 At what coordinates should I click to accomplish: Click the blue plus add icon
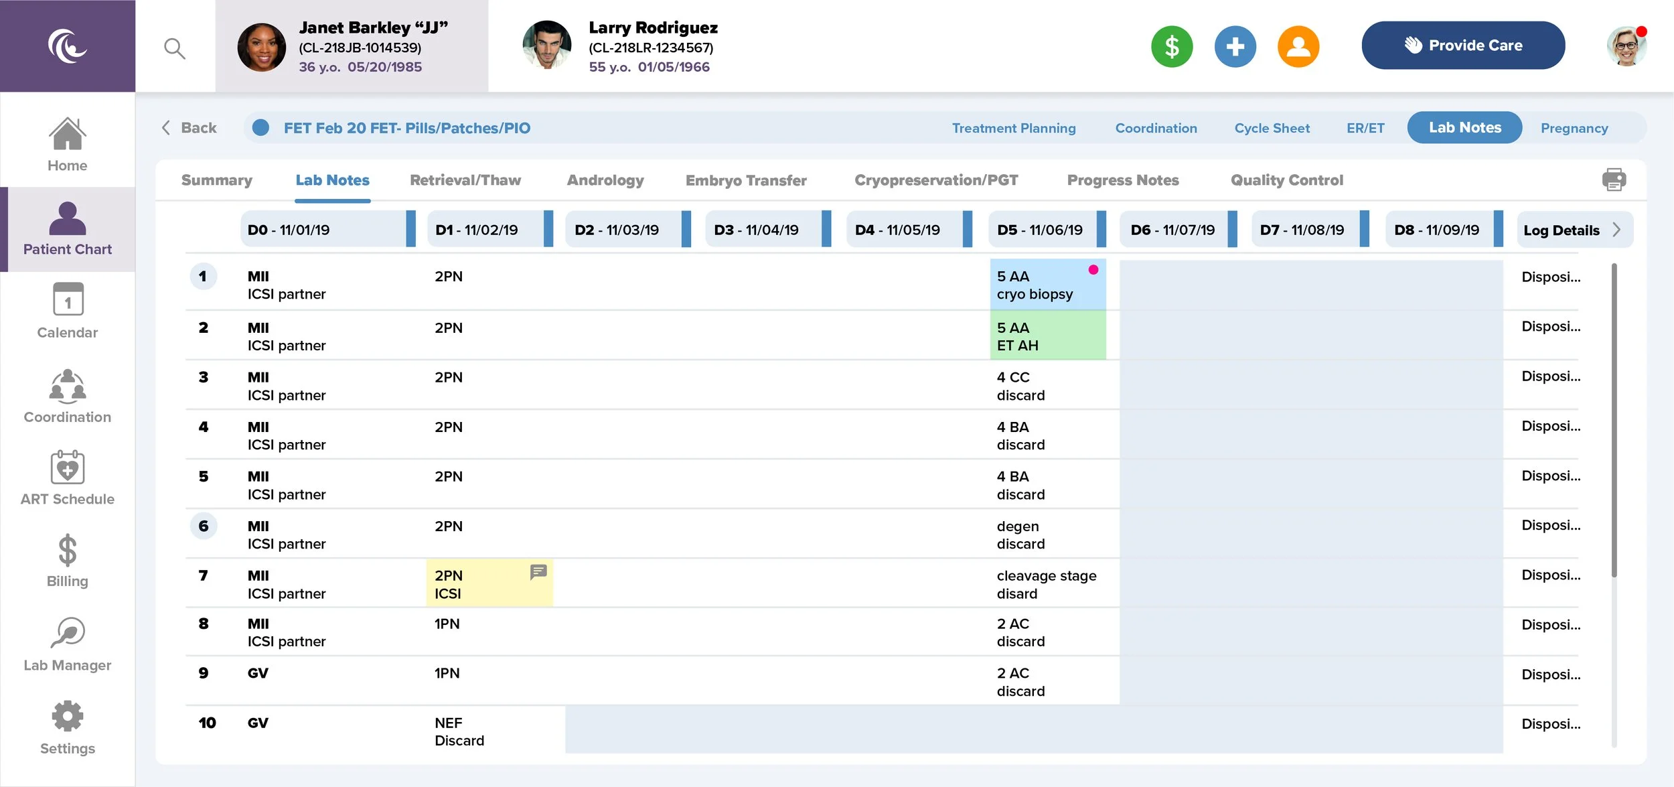(1235, 47)
